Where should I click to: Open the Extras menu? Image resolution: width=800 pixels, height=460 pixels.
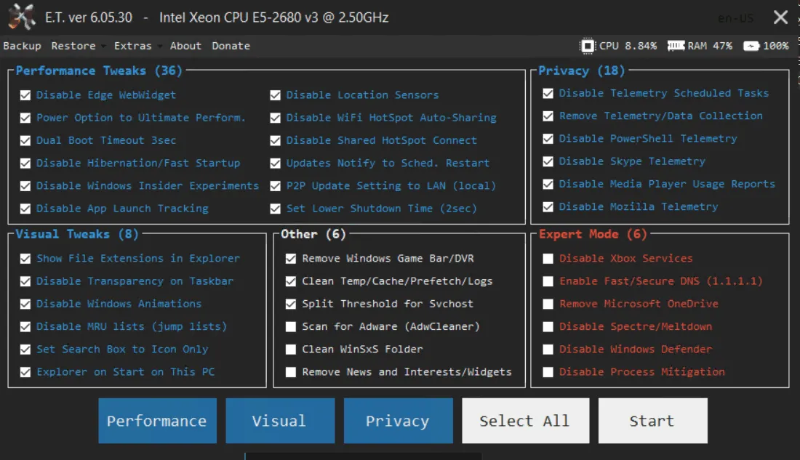point(132,46)
